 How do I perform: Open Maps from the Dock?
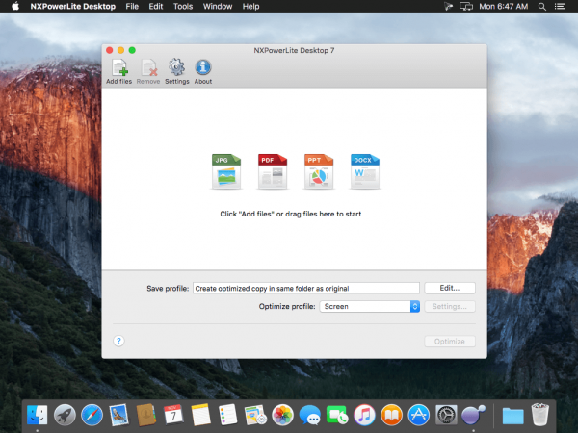point(255,415)
